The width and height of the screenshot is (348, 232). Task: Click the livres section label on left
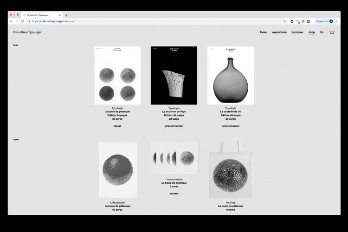coord(15,45)
